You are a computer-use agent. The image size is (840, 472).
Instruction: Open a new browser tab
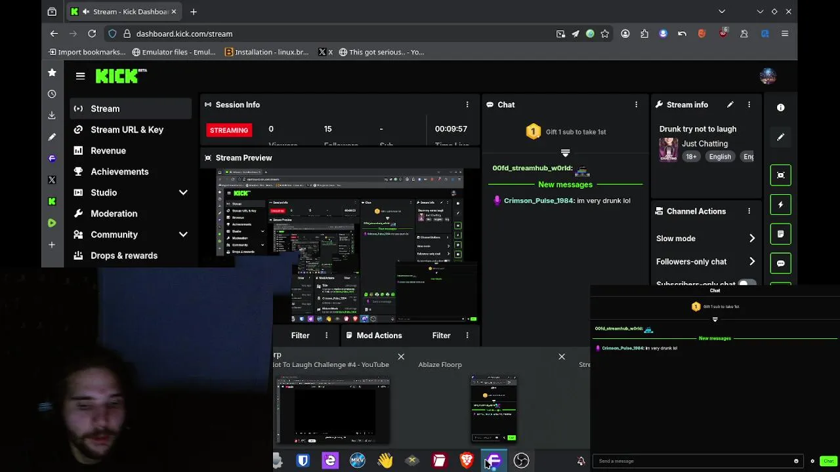[x=193, y=11]
